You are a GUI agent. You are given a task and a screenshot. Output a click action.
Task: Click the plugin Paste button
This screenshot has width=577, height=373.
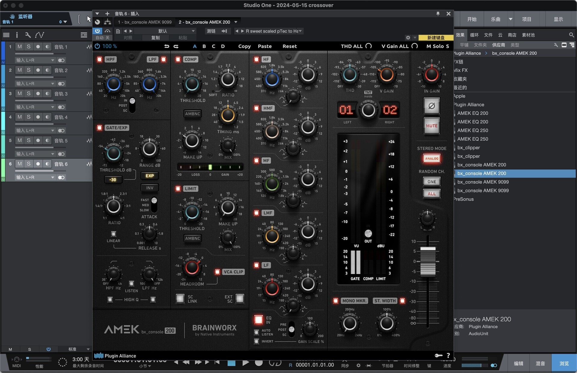pyautogui.click(x=264, y=46)
